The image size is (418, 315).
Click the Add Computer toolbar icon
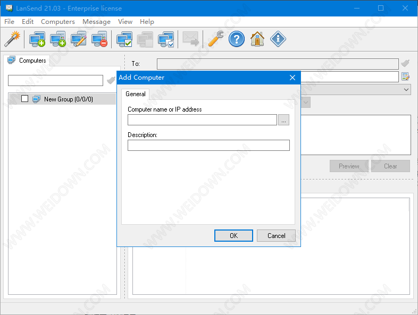[x=37, y=39]
